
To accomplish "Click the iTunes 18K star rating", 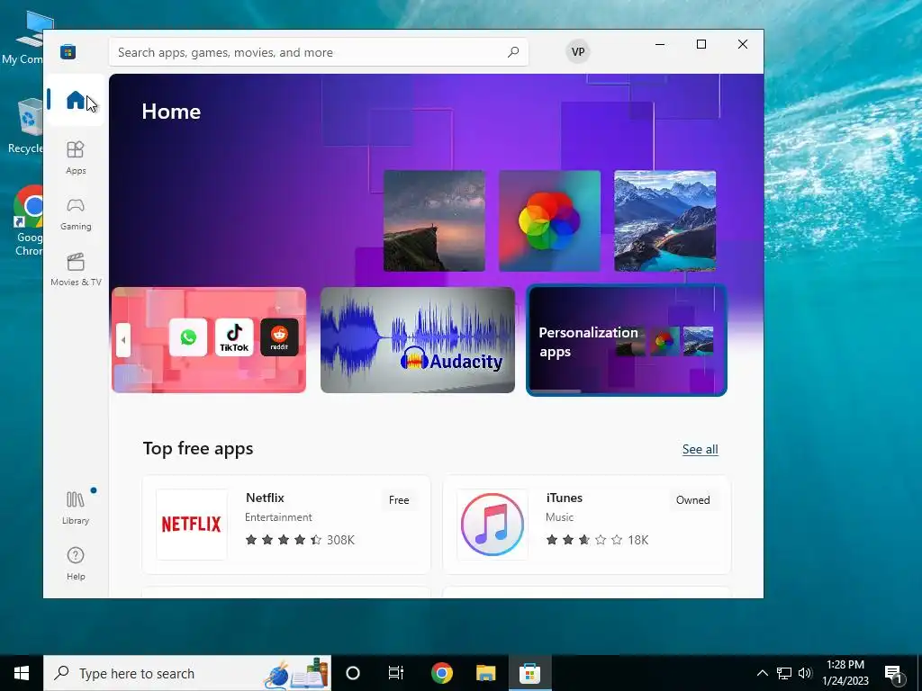I will (x=597, y=540).
